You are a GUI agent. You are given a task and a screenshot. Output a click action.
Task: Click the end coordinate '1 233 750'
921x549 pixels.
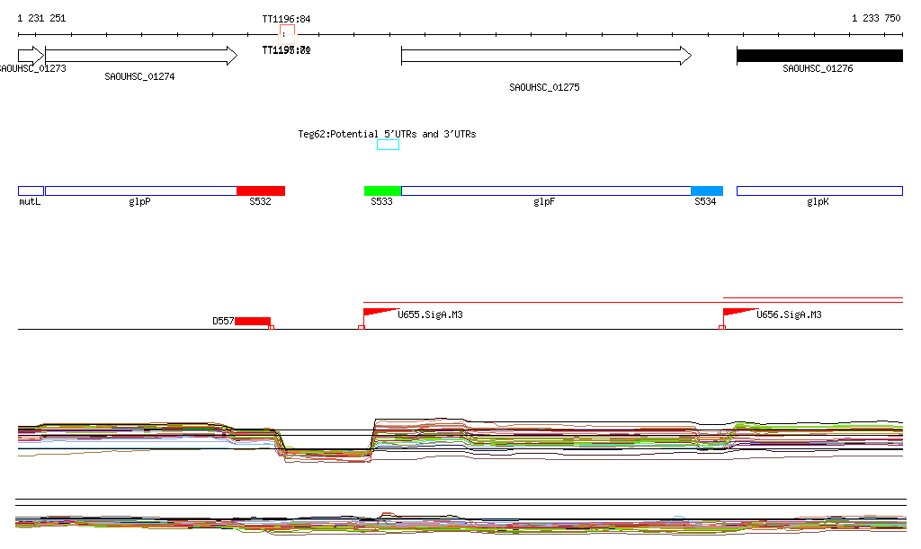point(876,18)
